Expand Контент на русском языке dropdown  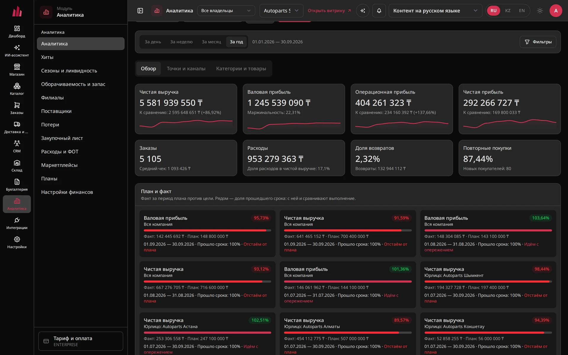coord(435,11)
